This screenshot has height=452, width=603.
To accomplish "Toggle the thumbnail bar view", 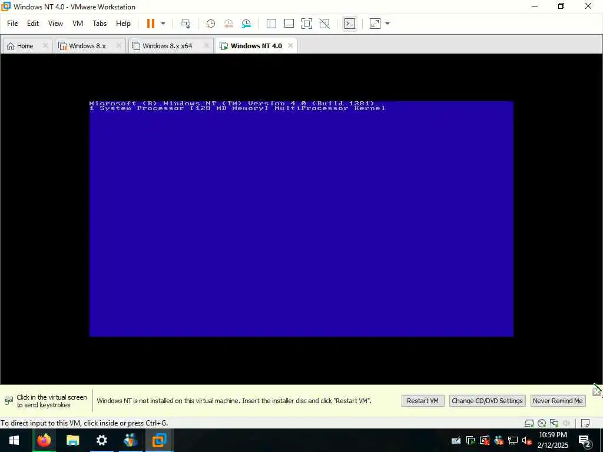I will pos(289,24).
